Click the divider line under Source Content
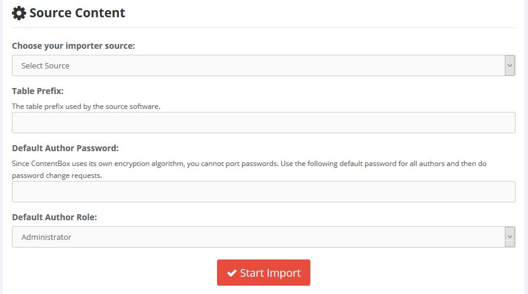Image resolution: width=528 pixels, height=294 pixels. click(263, 27)
